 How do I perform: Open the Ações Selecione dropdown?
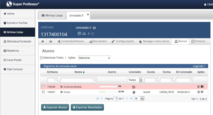coord(94,58)
